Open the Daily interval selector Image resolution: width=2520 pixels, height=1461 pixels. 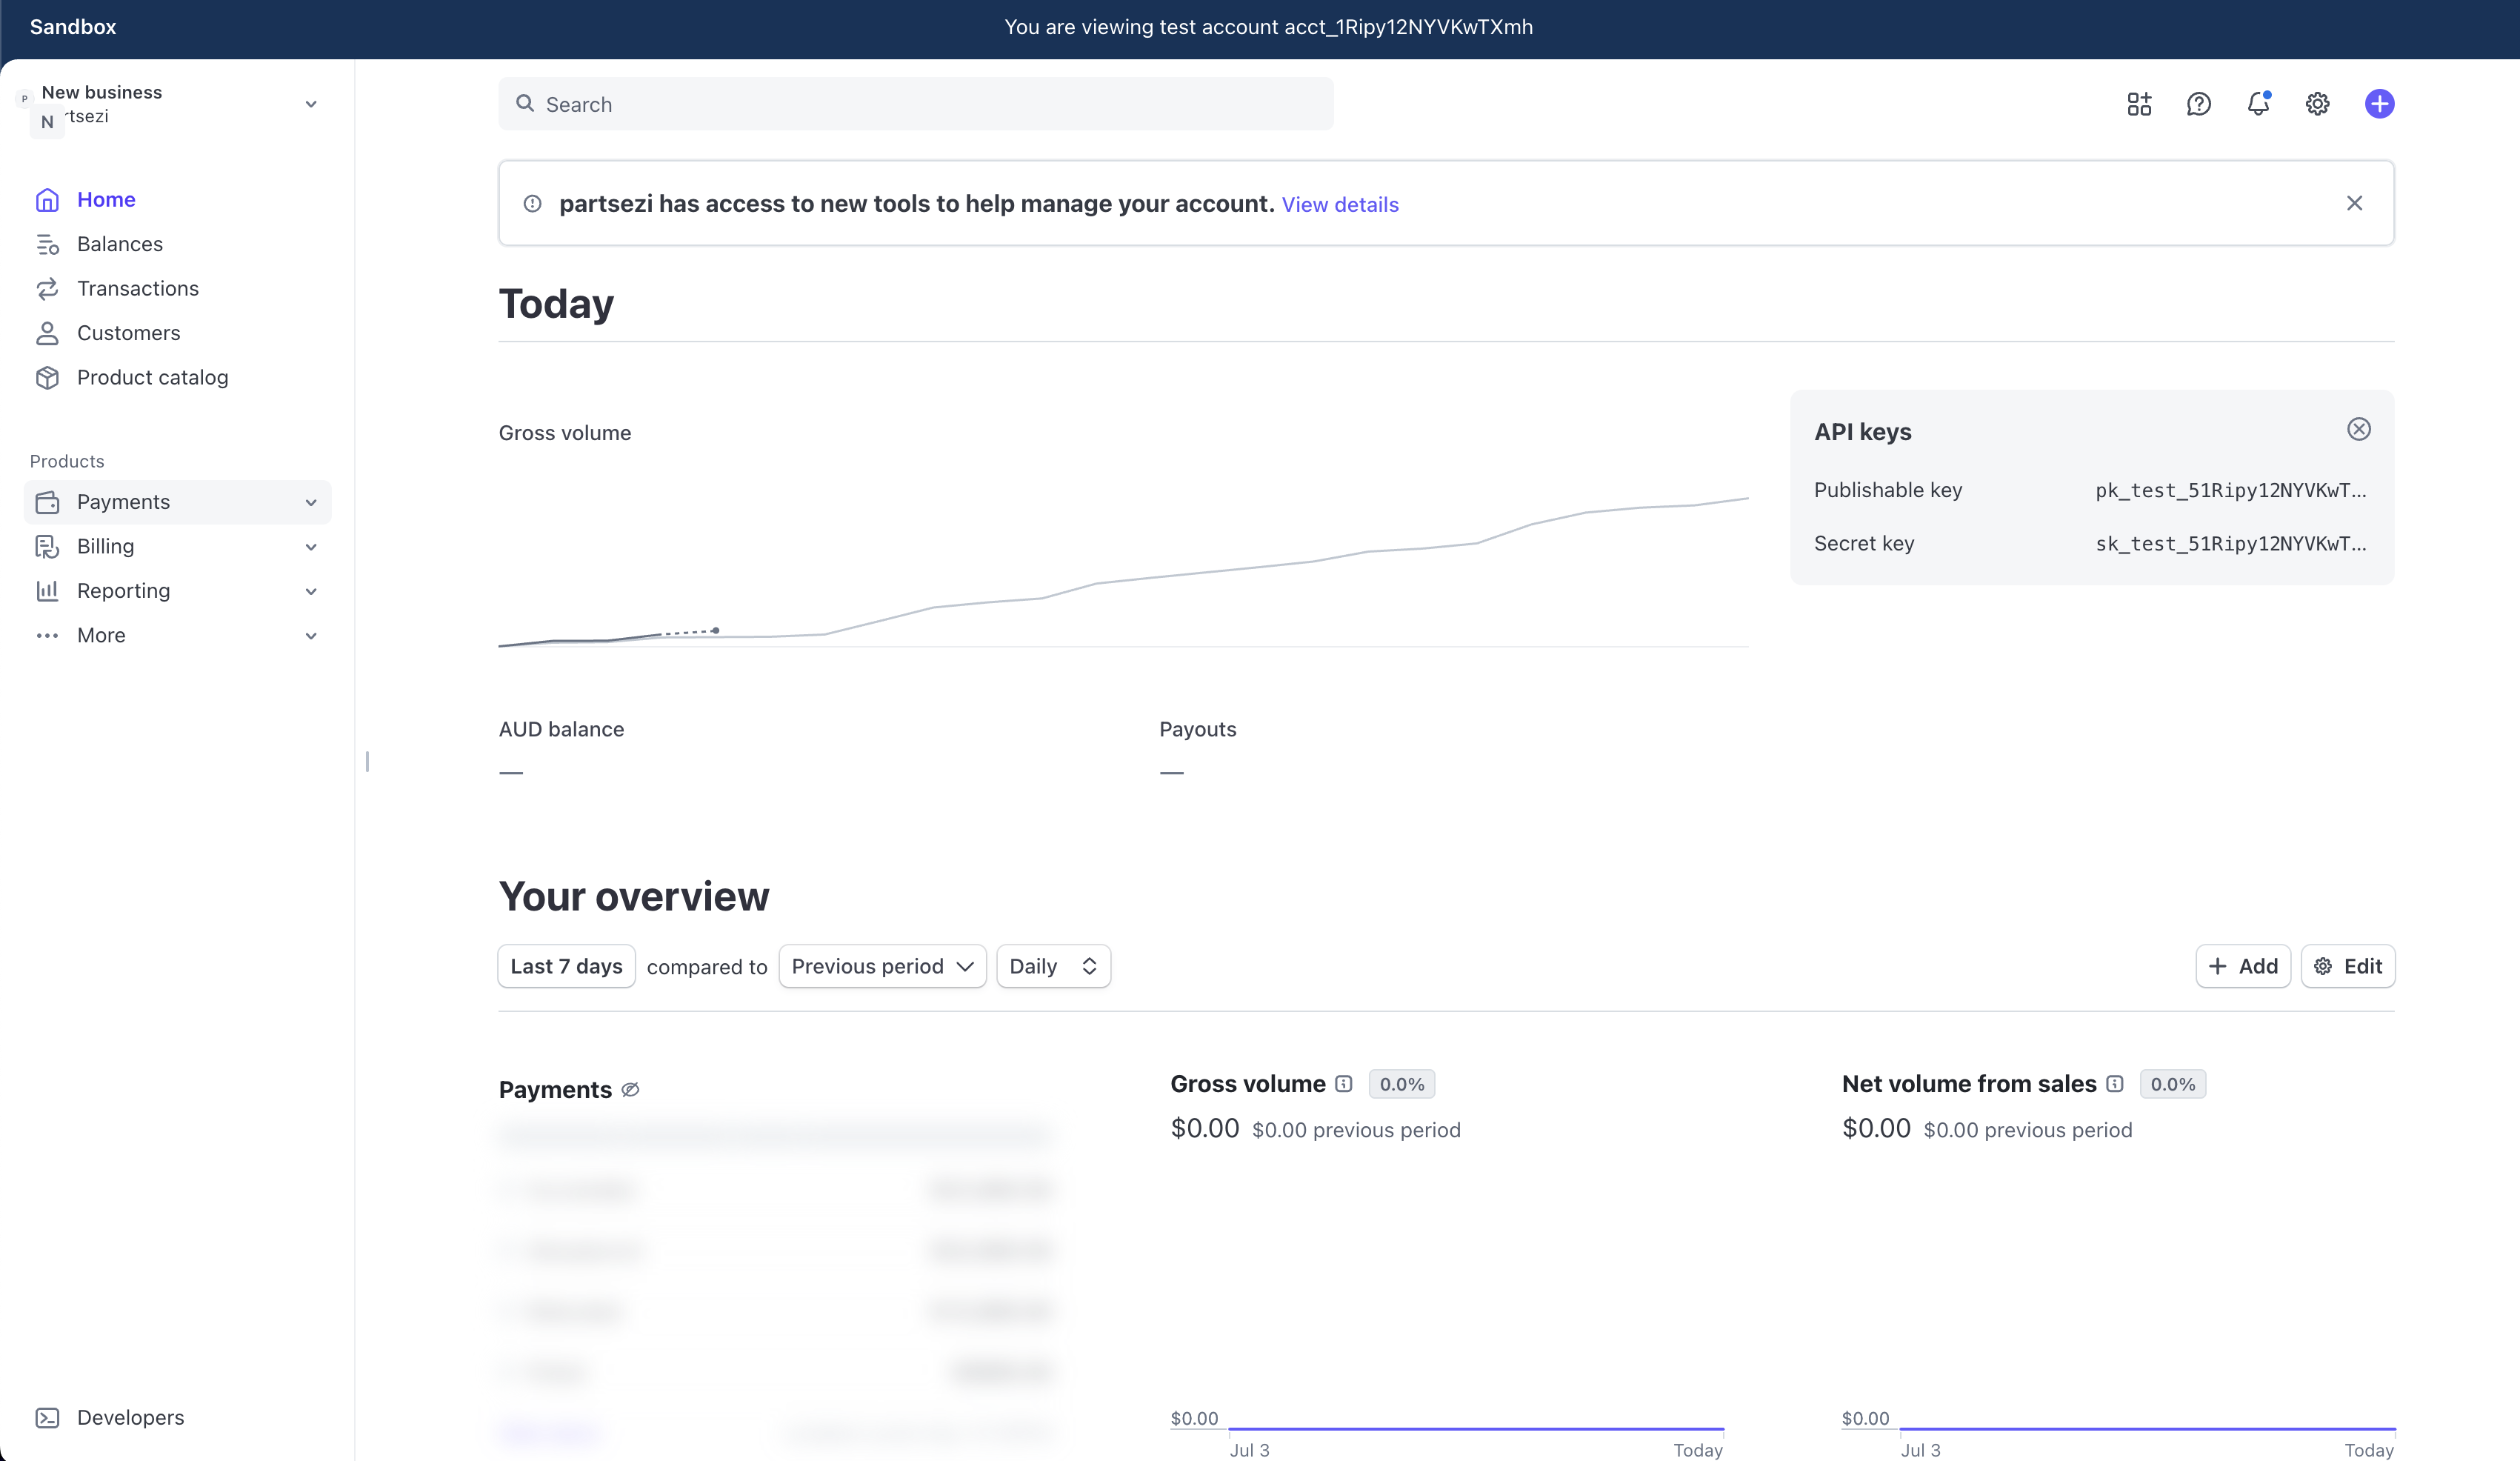pos(1053,966)
